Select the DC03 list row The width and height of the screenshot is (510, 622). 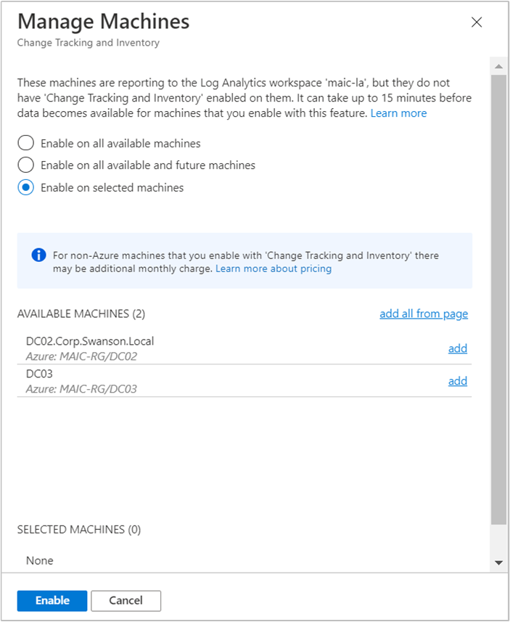tap(244, 381)
